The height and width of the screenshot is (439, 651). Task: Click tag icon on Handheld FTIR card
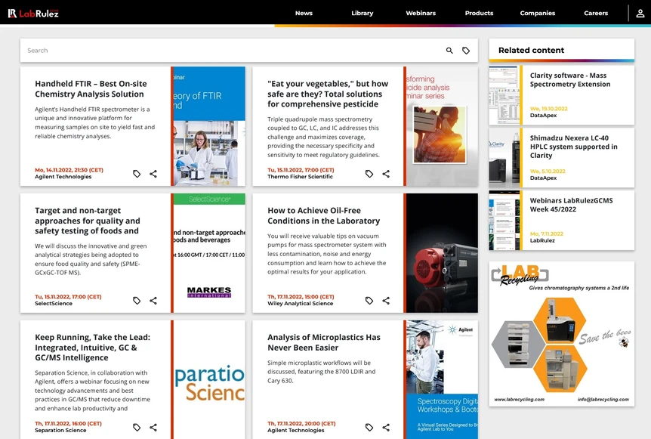137,174
